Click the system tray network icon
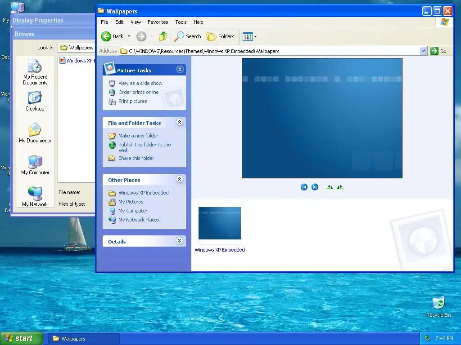Screen dimensions: 461x345 tap(427, 339)
